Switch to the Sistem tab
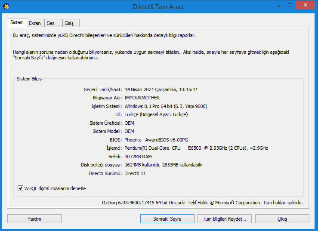 (17, 22)
